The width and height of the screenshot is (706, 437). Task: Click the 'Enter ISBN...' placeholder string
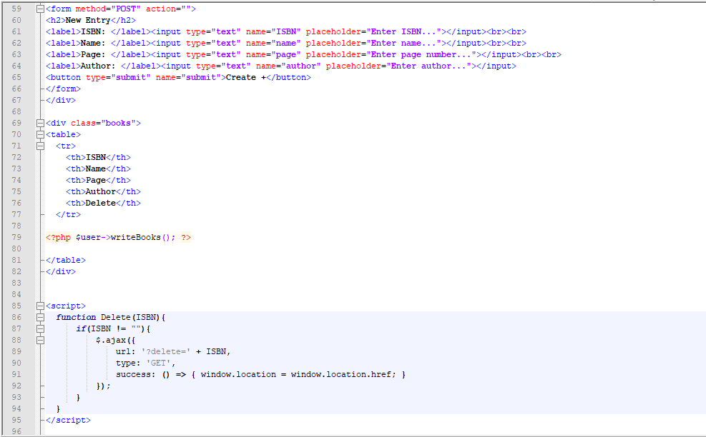[403, 32]
